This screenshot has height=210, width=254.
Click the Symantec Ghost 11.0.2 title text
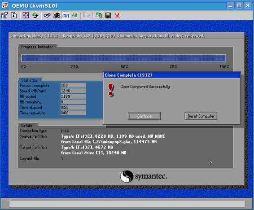pos(34,36)
